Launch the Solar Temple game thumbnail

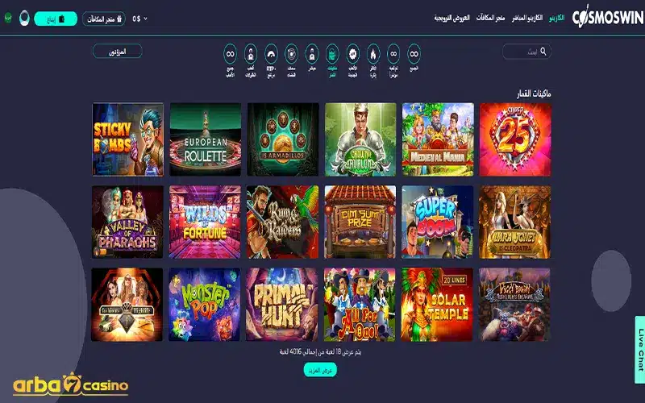(437, 305)
